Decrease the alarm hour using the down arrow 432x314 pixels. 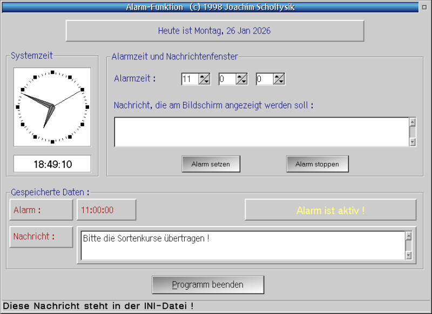click(208, 82)
